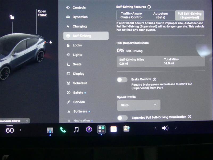Viewport: 213px width, 160px height.
Task: Show info about Brake Confirm
Action: [x=154, y=79]
